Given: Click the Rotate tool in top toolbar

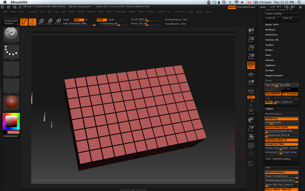Looking at the screenshot, I should point(58,22).
